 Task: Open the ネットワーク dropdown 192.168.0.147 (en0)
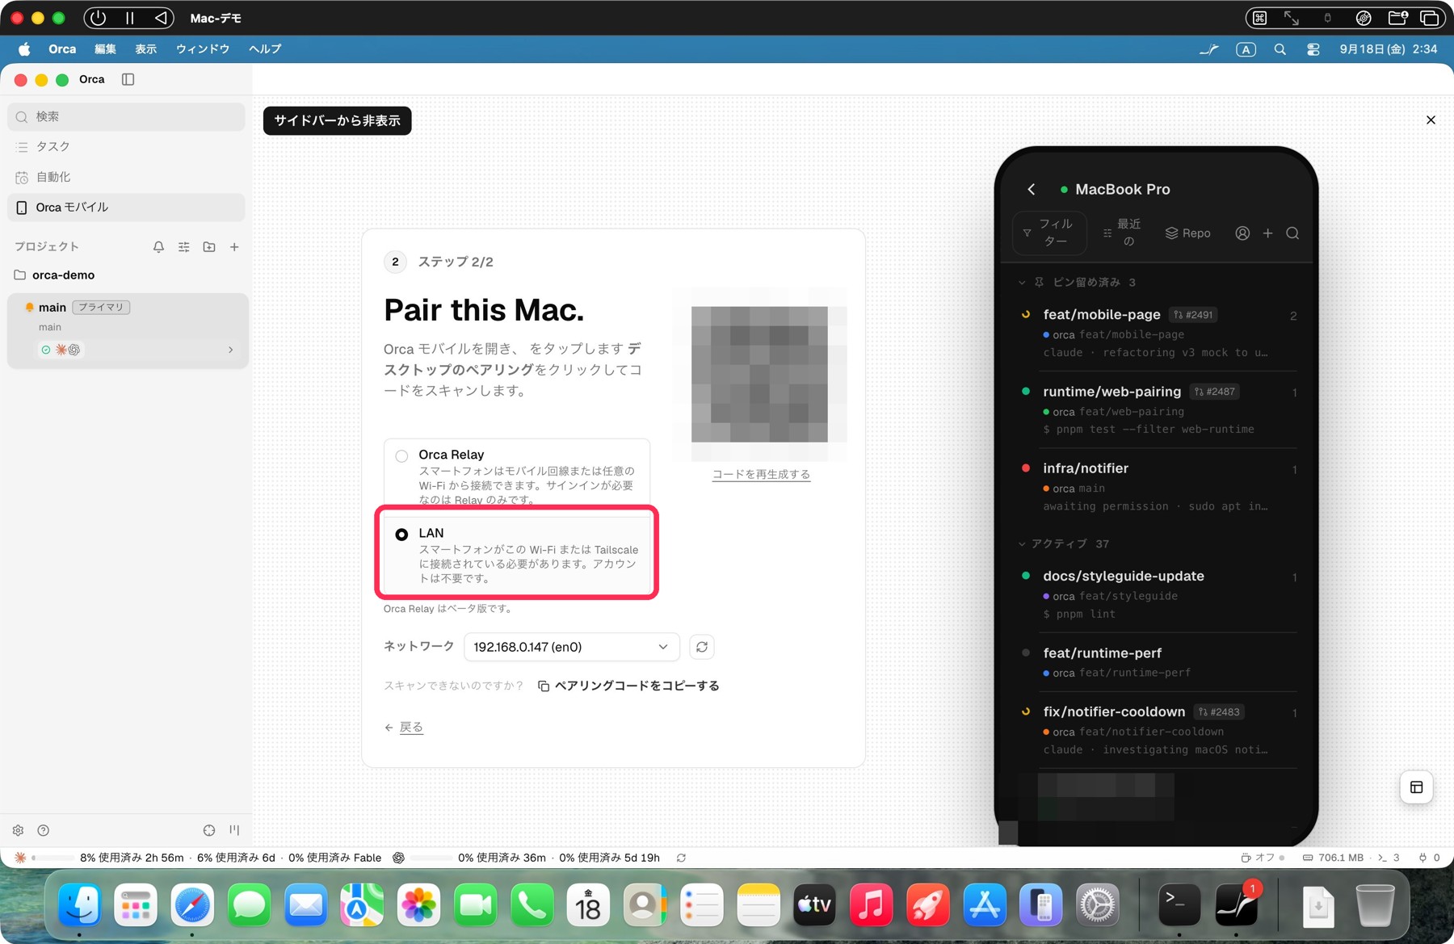571,647
